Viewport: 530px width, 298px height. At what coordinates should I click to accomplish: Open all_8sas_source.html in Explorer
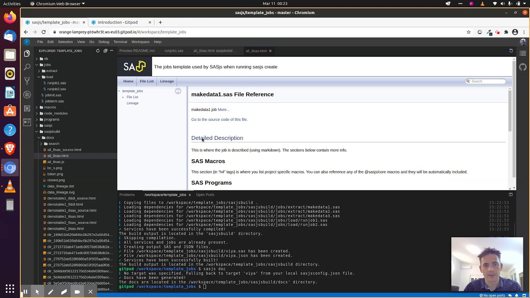(64, 150)
